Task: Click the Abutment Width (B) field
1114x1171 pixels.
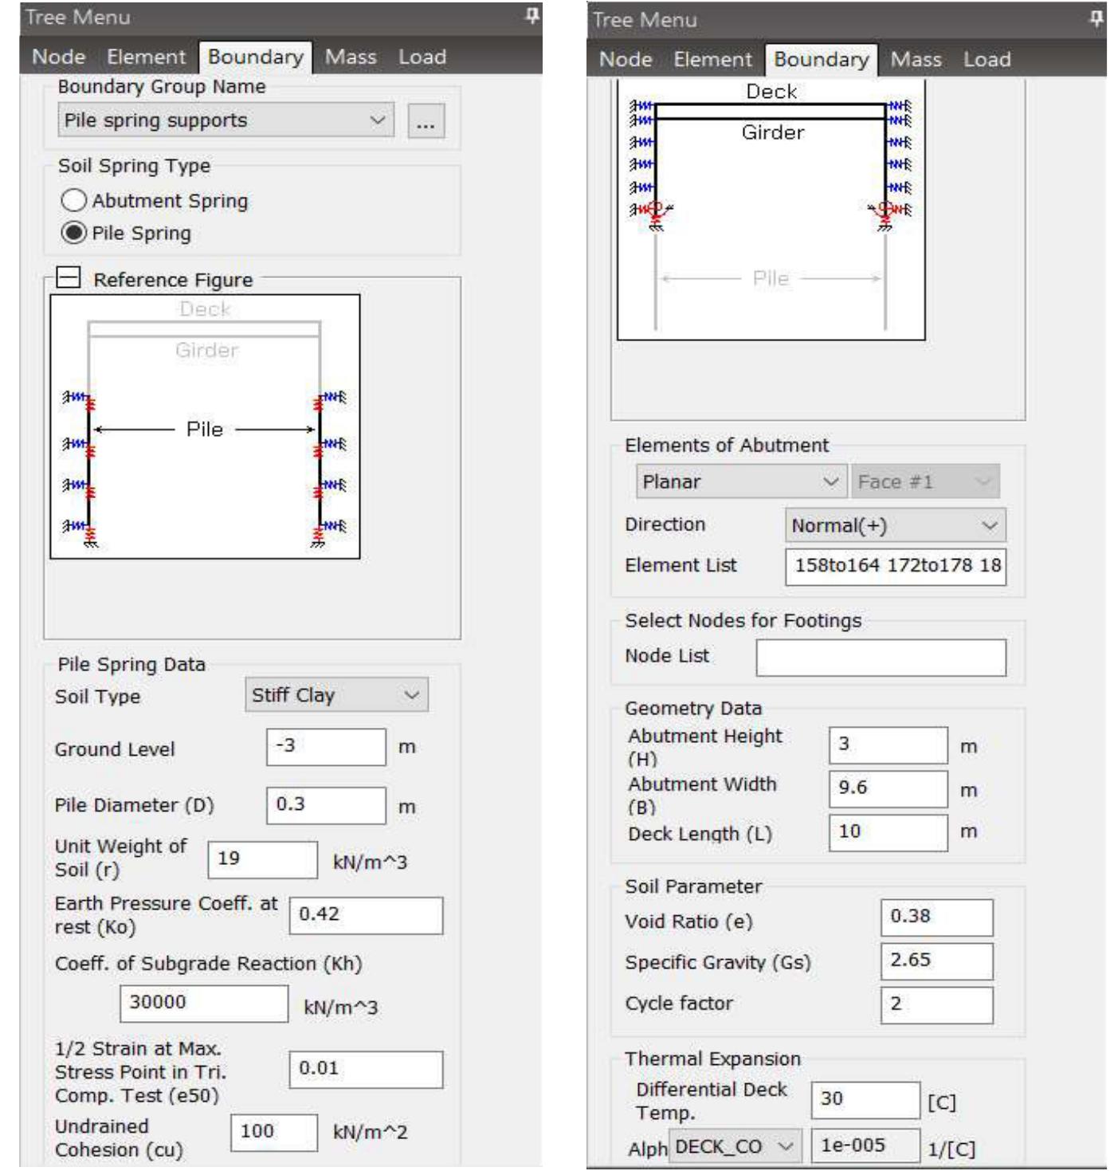Action: [x=888, y=789]
